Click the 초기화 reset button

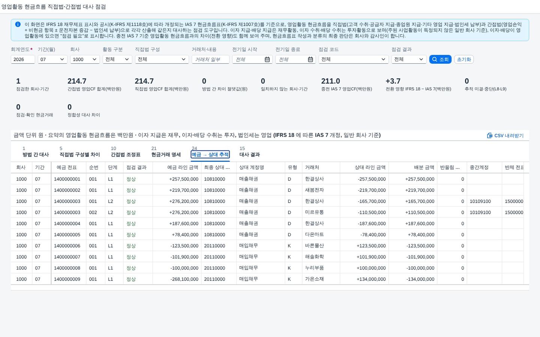464,59
